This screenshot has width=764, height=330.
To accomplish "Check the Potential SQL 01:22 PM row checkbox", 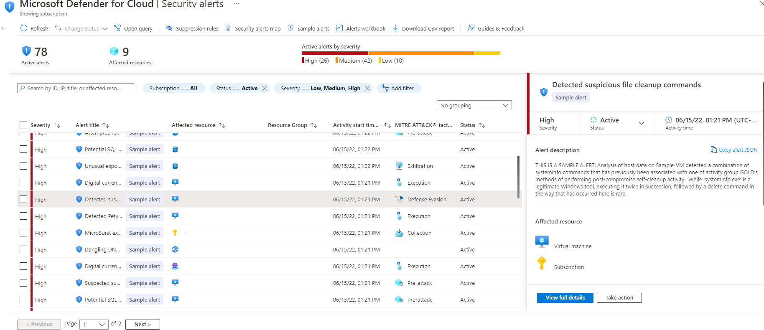I will coord(23,149).
